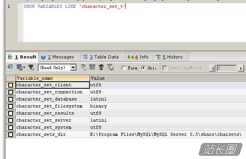Click latin1 value of character_set_server
Viewport: 246px width, 159px height.
point(168,120)
